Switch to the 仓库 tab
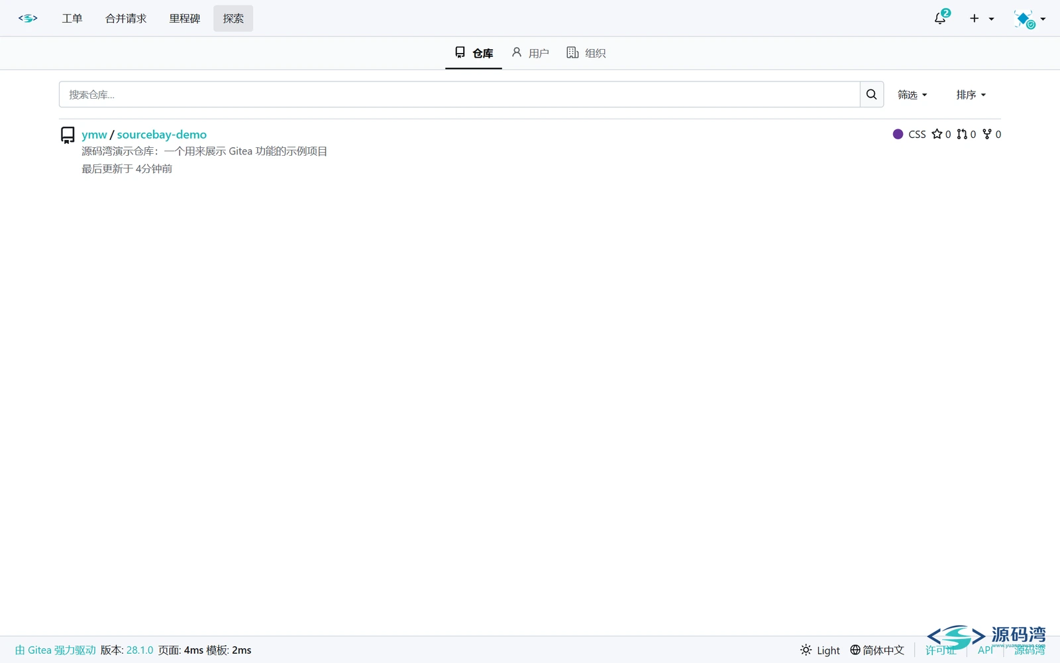The image size is (1060, 663). (474, 53)
